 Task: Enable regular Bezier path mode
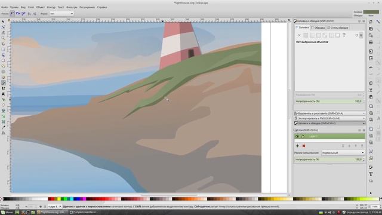coord(12,14)
